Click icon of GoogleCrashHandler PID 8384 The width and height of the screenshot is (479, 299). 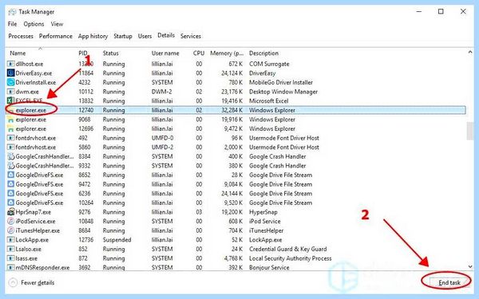pos(11,156)
